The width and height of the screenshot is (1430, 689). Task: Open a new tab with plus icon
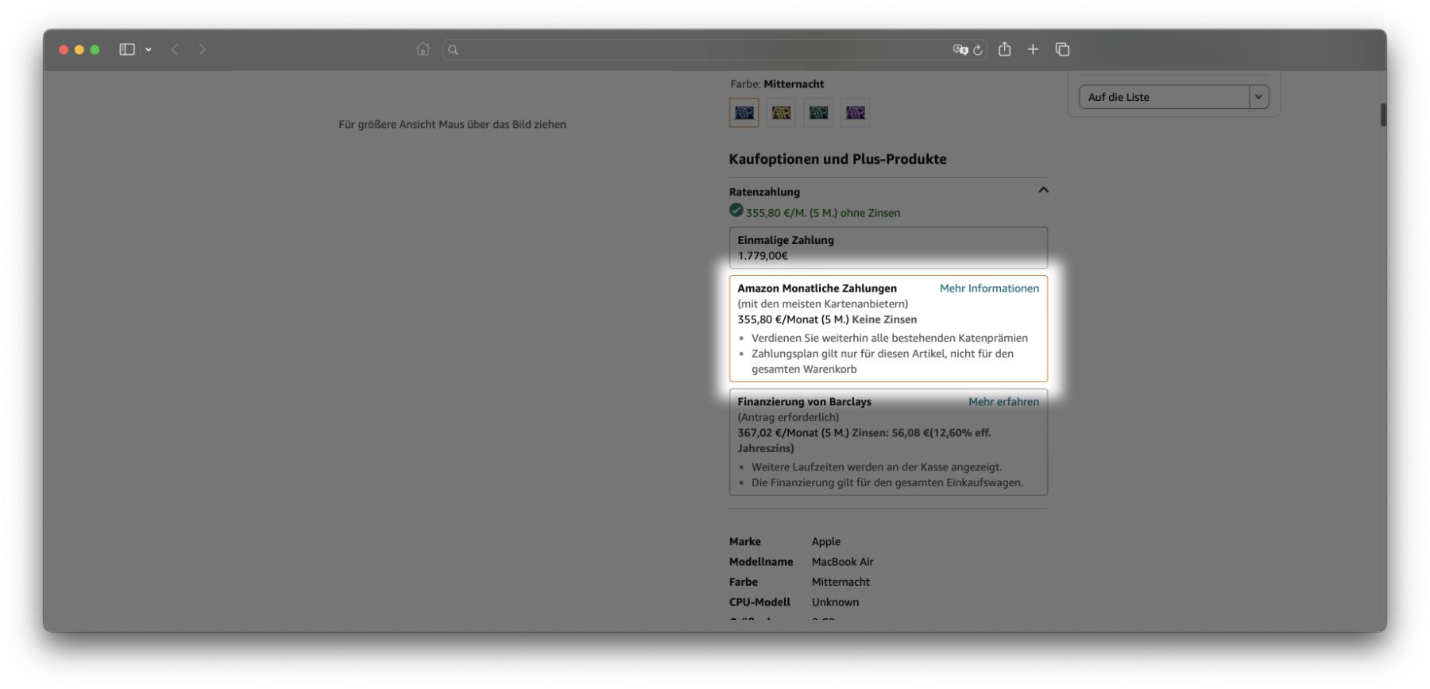click(x=1033, y=49)
